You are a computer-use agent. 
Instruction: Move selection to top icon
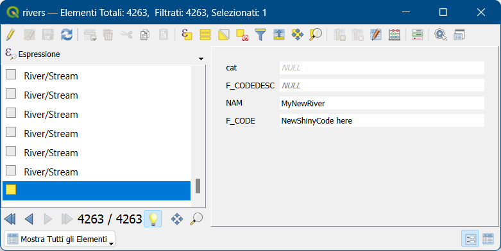[x=279, y=35]
